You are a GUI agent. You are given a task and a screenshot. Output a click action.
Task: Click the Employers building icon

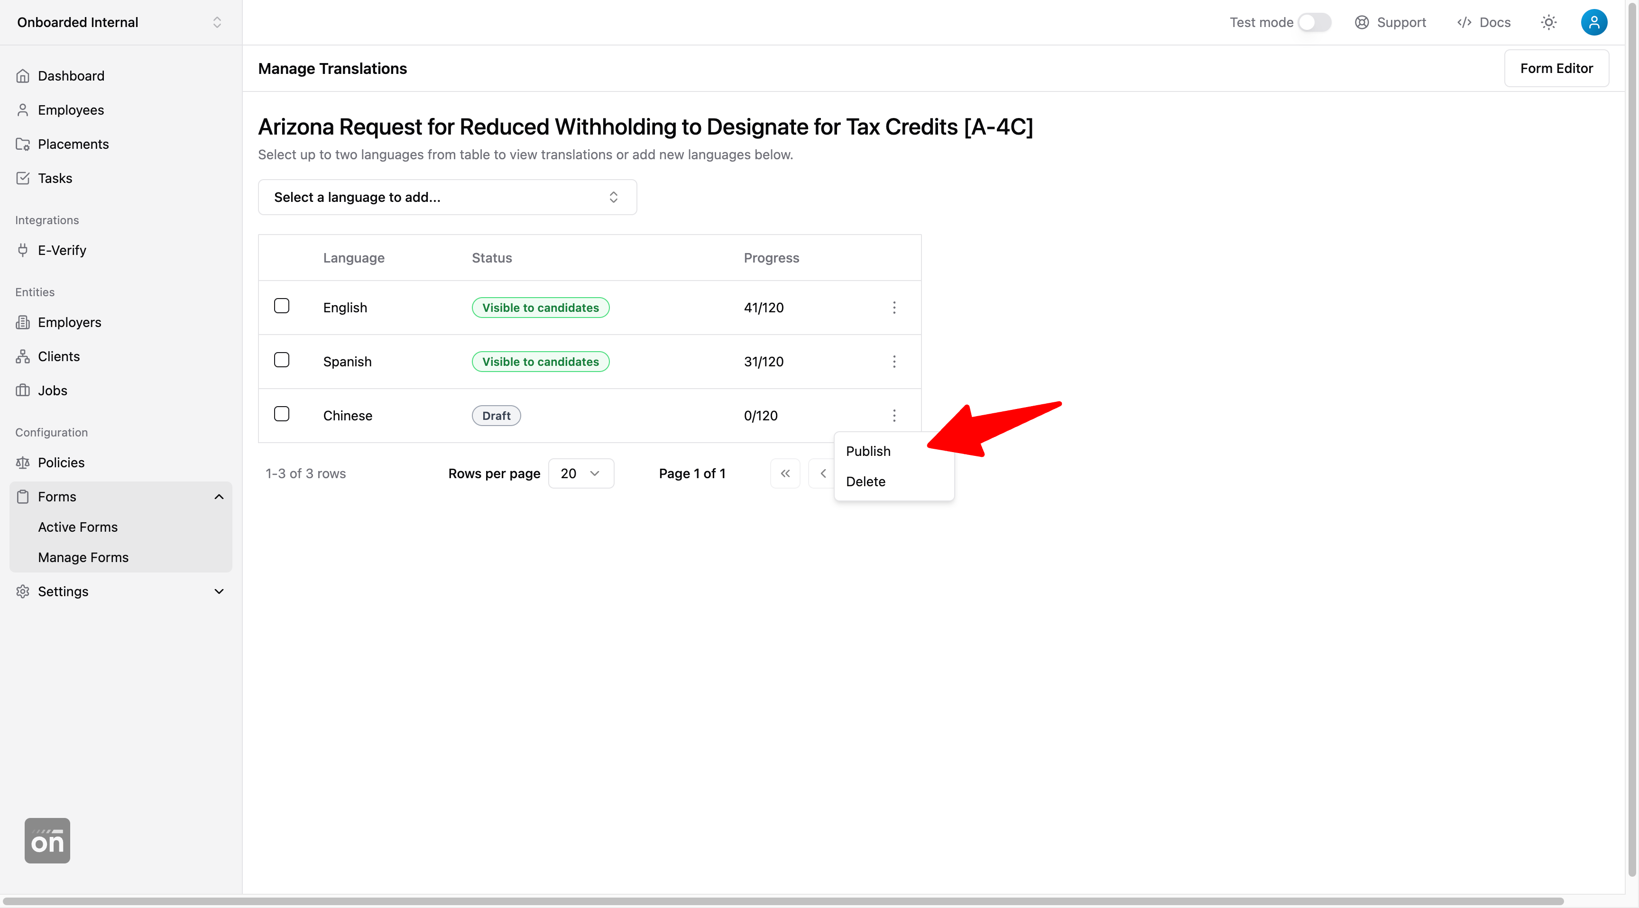[23, 322]
